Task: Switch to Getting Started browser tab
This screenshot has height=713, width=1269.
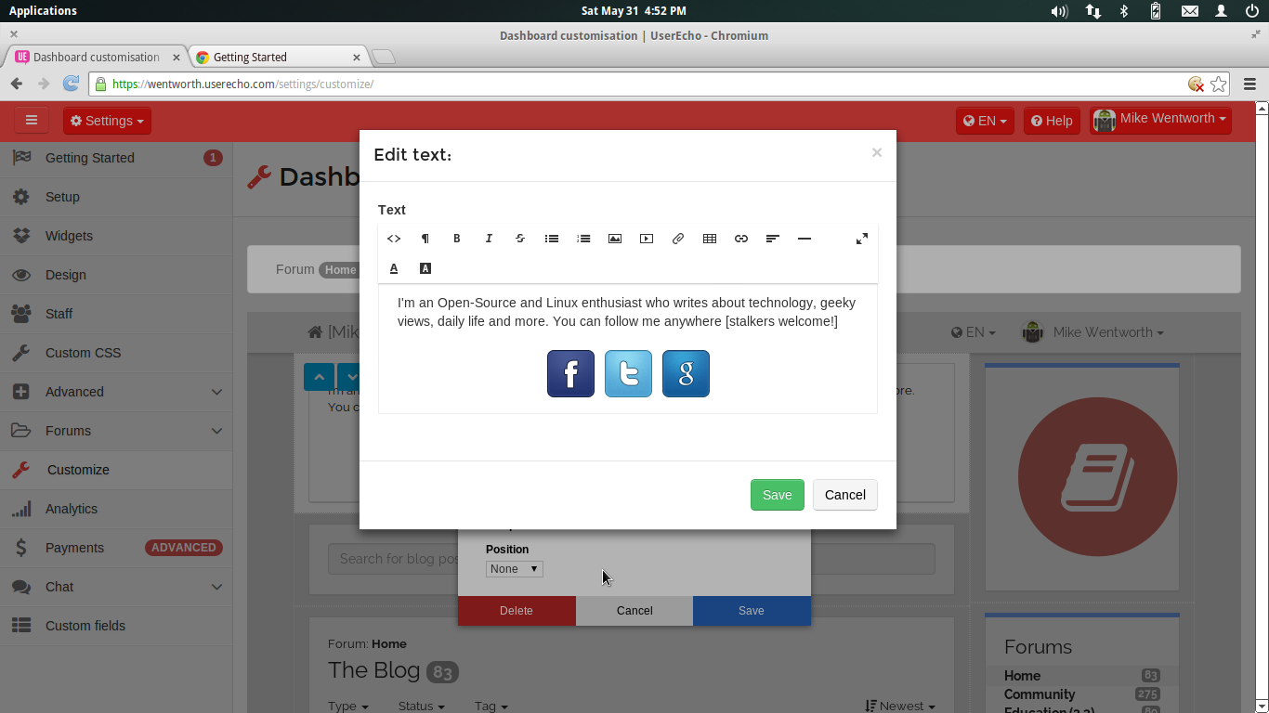Action: (277, 57)
